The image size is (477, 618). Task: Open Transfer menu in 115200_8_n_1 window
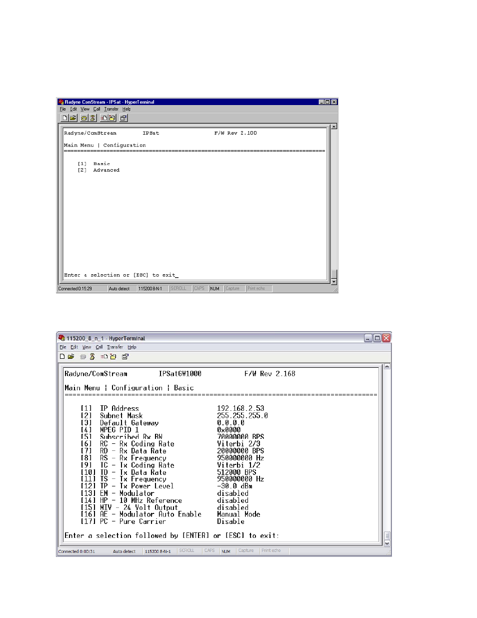coord(114,347)
